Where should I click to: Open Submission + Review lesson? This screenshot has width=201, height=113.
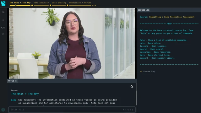80,3
